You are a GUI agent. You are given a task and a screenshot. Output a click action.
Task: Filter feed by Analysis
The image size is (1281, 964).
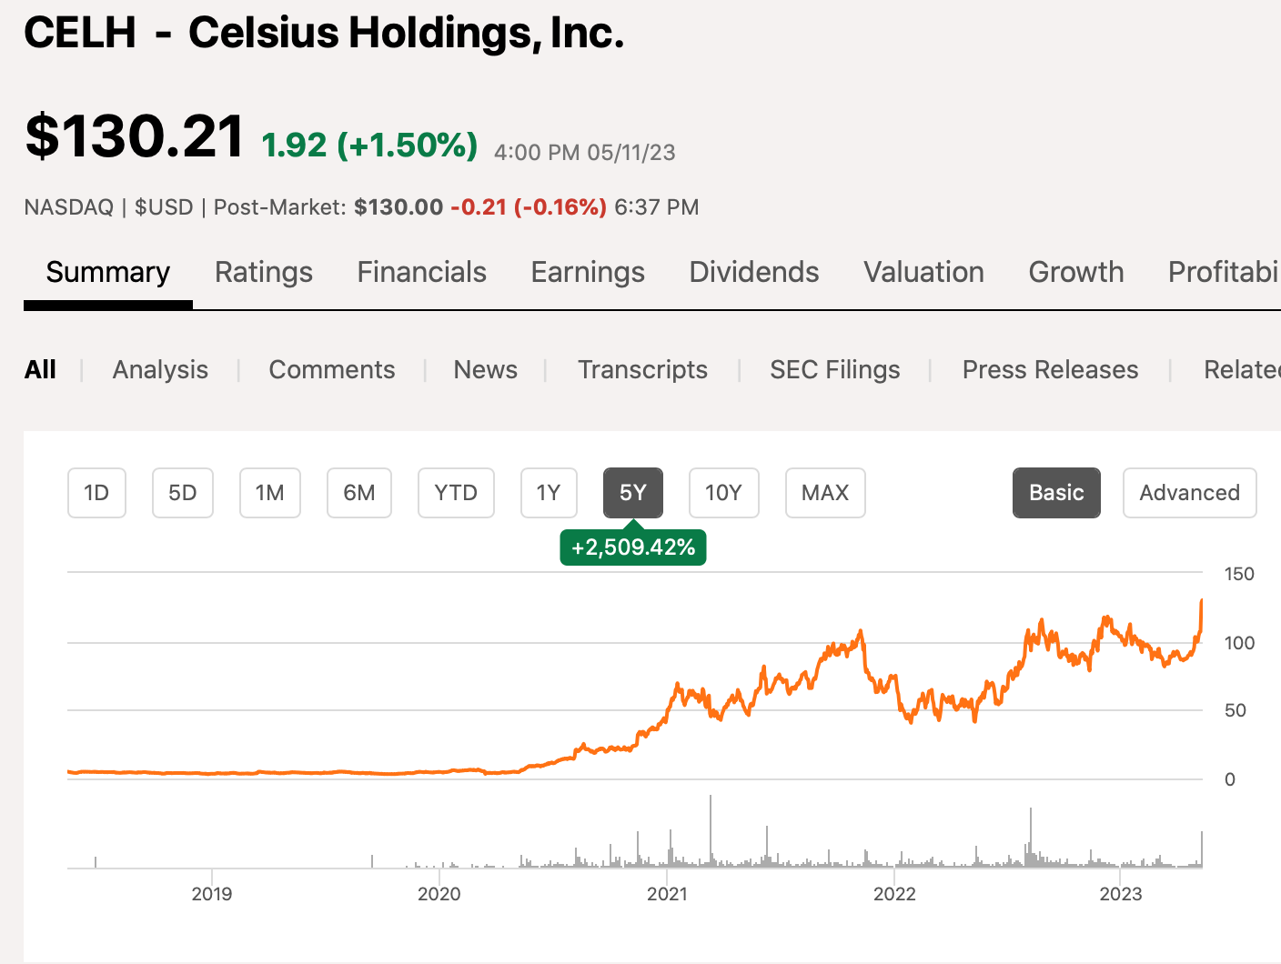(x=160, y=369)
